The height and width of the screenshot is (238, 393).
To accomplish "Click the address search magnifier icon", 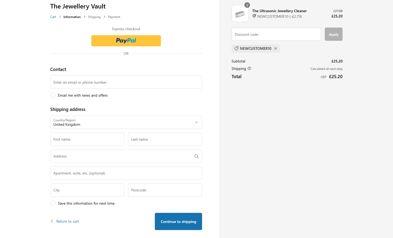I will tap(196, 156).
